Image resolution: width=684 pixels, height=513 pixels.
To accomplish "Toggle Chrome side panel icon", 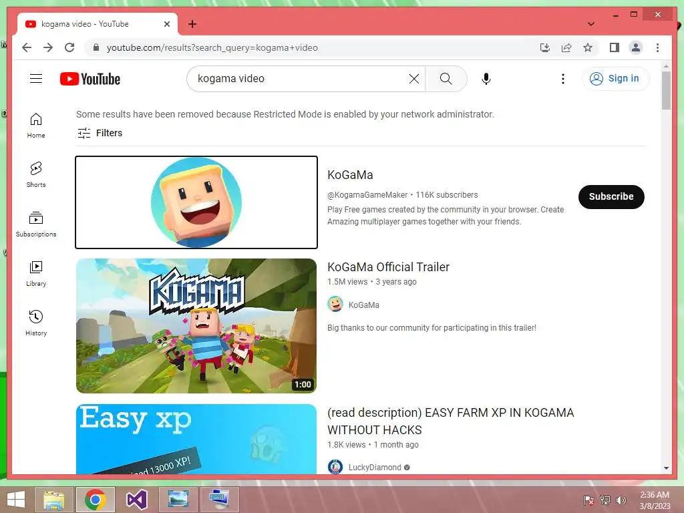I will tap(615, 47).
